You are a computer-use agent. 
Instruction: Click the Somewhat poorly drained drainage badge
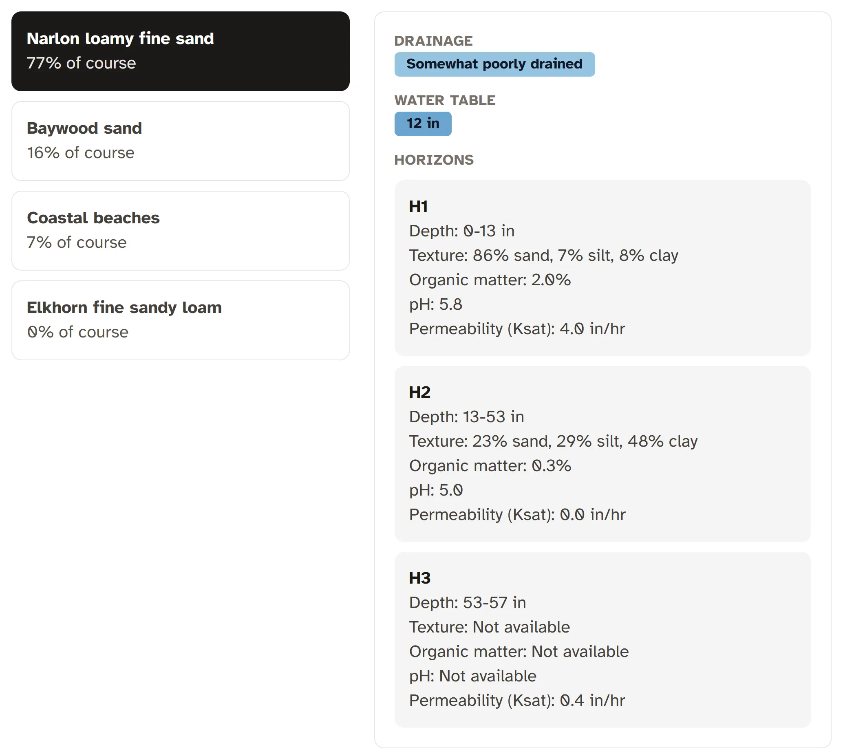pyautogui.click(x=494, y=64)
